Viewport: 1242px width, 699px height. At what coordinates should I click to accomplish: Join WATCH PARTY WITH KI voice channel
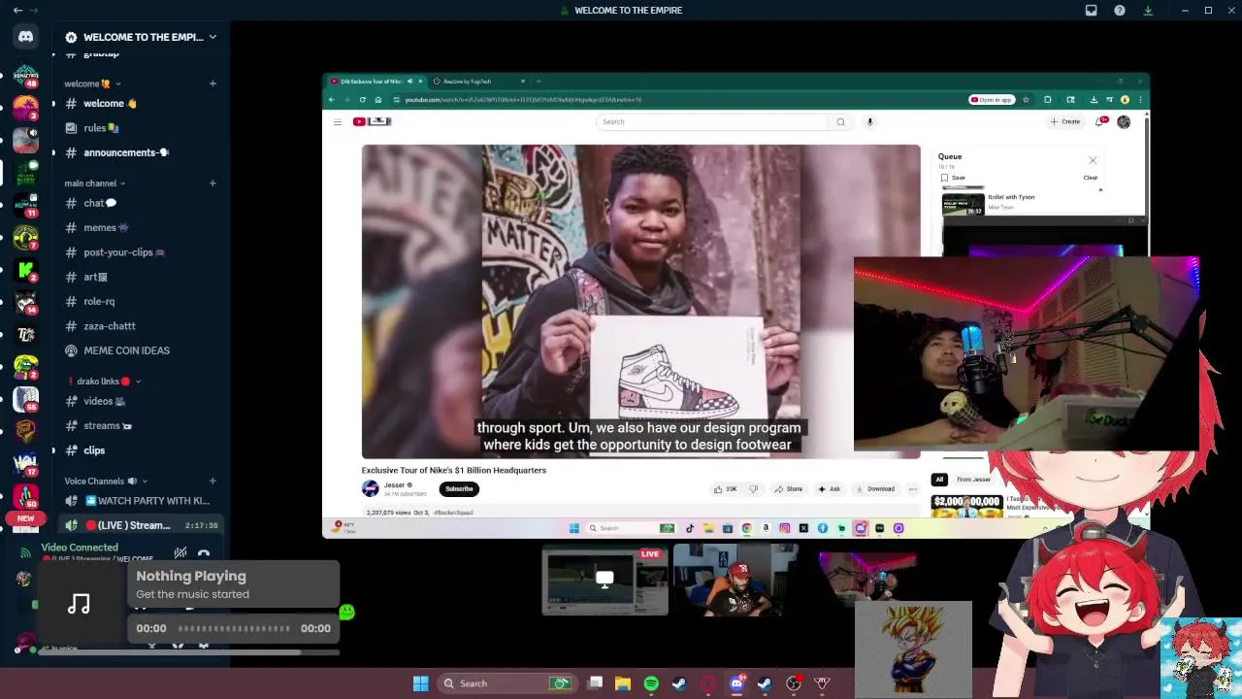(x=141, y=501)
